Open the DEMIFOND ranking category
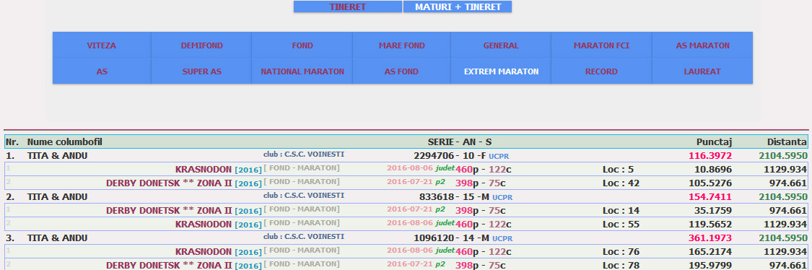This screenshot has height=270, width=812. (x=201, y=45)
